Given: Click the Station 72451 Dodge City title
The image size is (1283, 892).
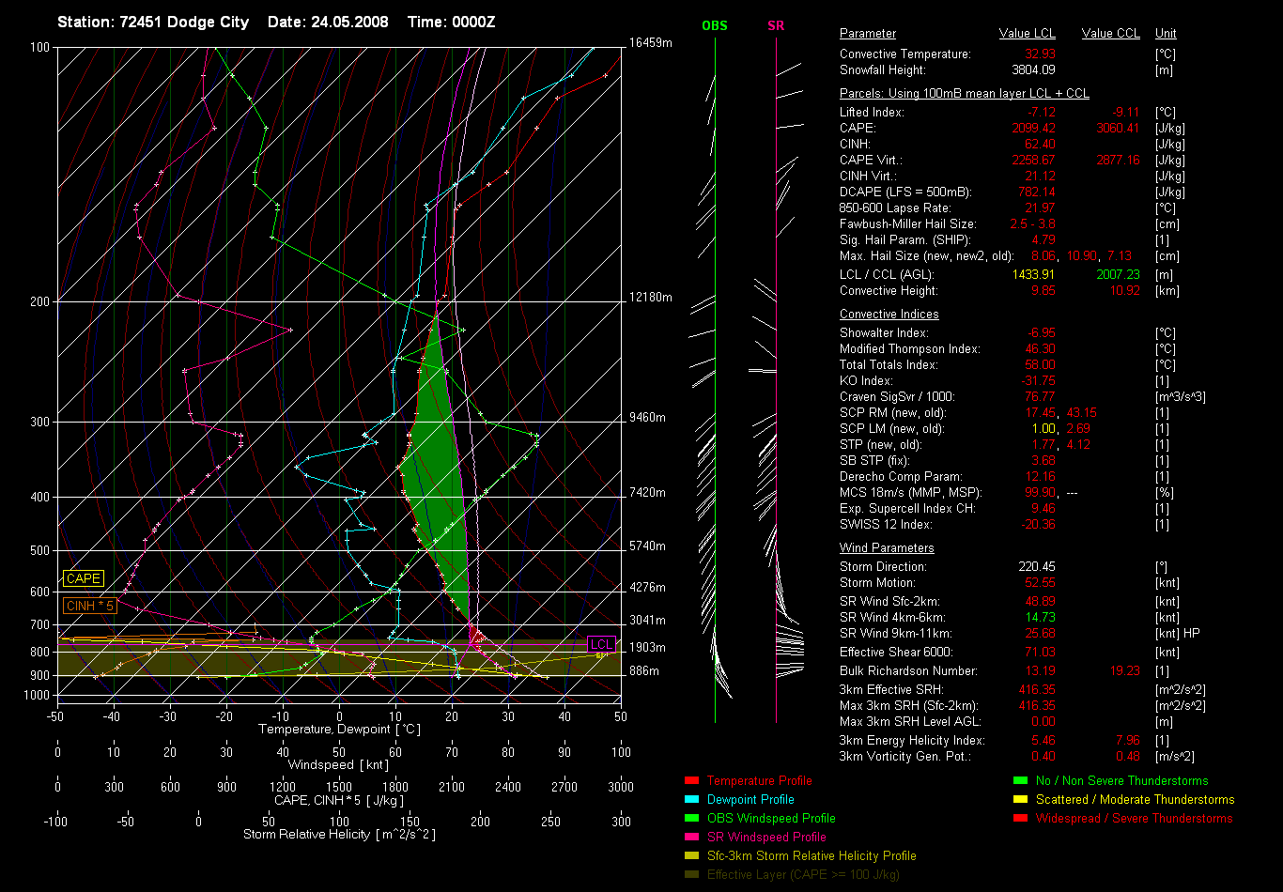Looking at the screenshot, I should point(153,22).
